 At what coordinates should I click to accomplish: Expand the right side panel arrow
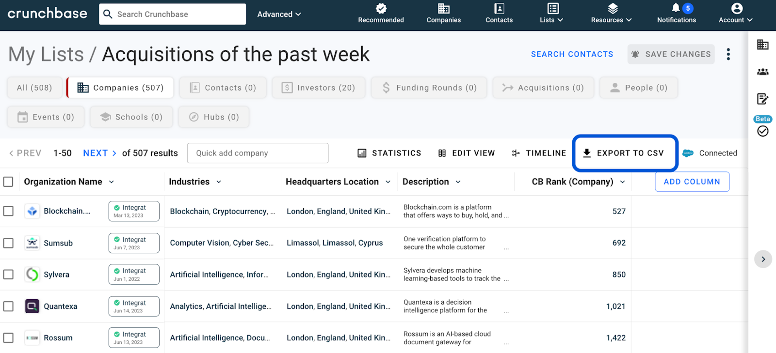[x=763, y=259]
